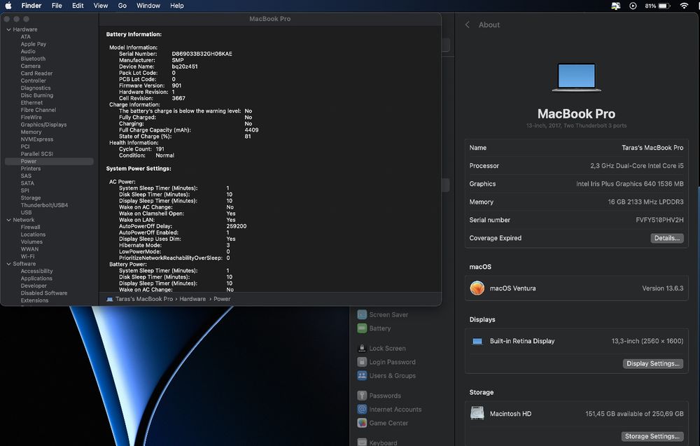Open Login Password settings icon

(x=362, y=362)
